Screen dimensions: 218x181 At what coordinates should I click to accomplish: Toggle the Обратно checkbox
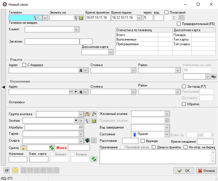point(184,104)
